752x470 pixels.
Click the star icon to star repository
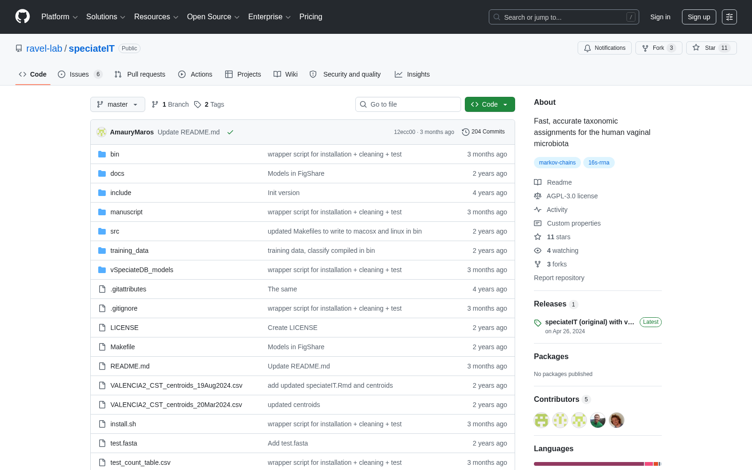tap(696, 48)
